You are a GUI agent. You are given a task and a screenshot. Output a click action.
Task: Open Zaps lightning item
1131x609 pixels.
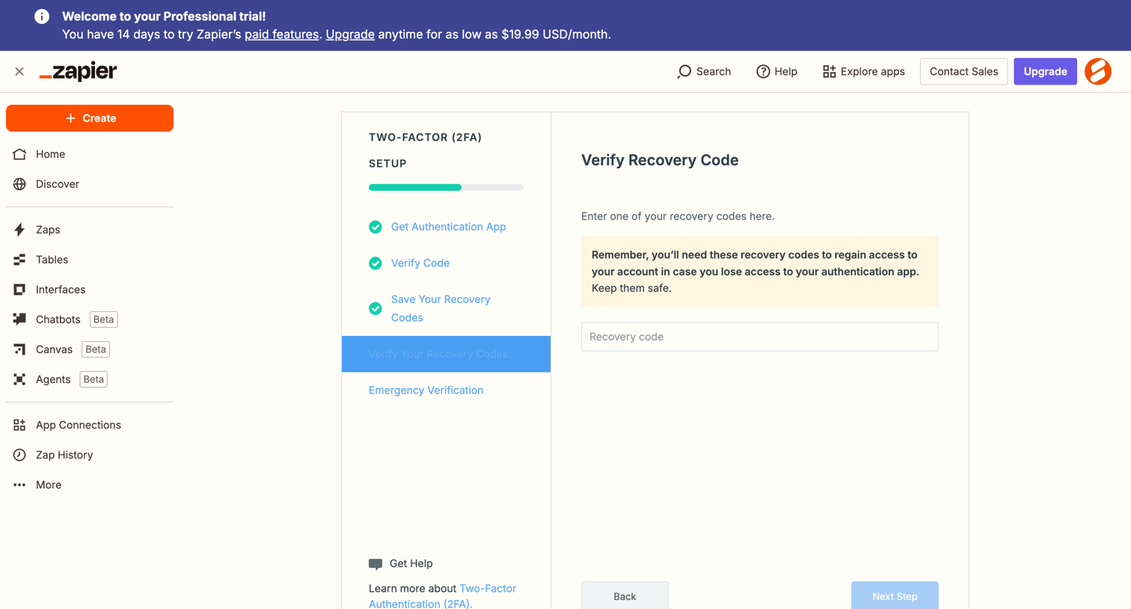pos(90,230)
